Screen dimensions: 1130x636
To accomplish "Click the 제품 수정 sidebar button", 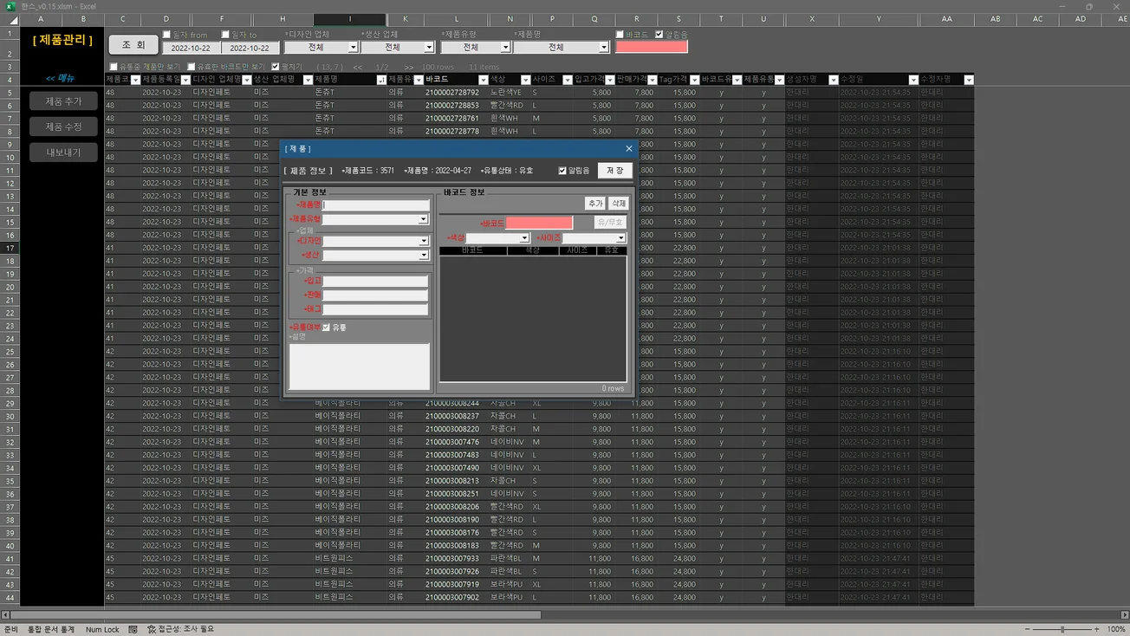I will [63, 127].
